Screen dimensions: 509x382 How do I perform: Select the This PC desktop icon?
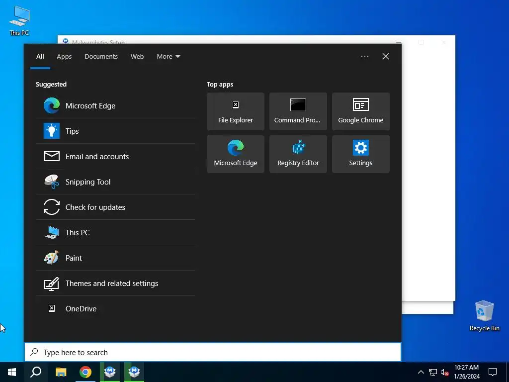[19, 21]
